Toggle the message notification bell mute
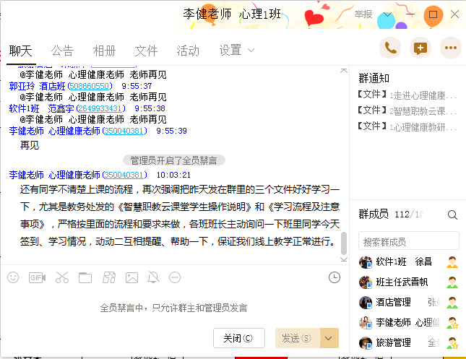 153,277
